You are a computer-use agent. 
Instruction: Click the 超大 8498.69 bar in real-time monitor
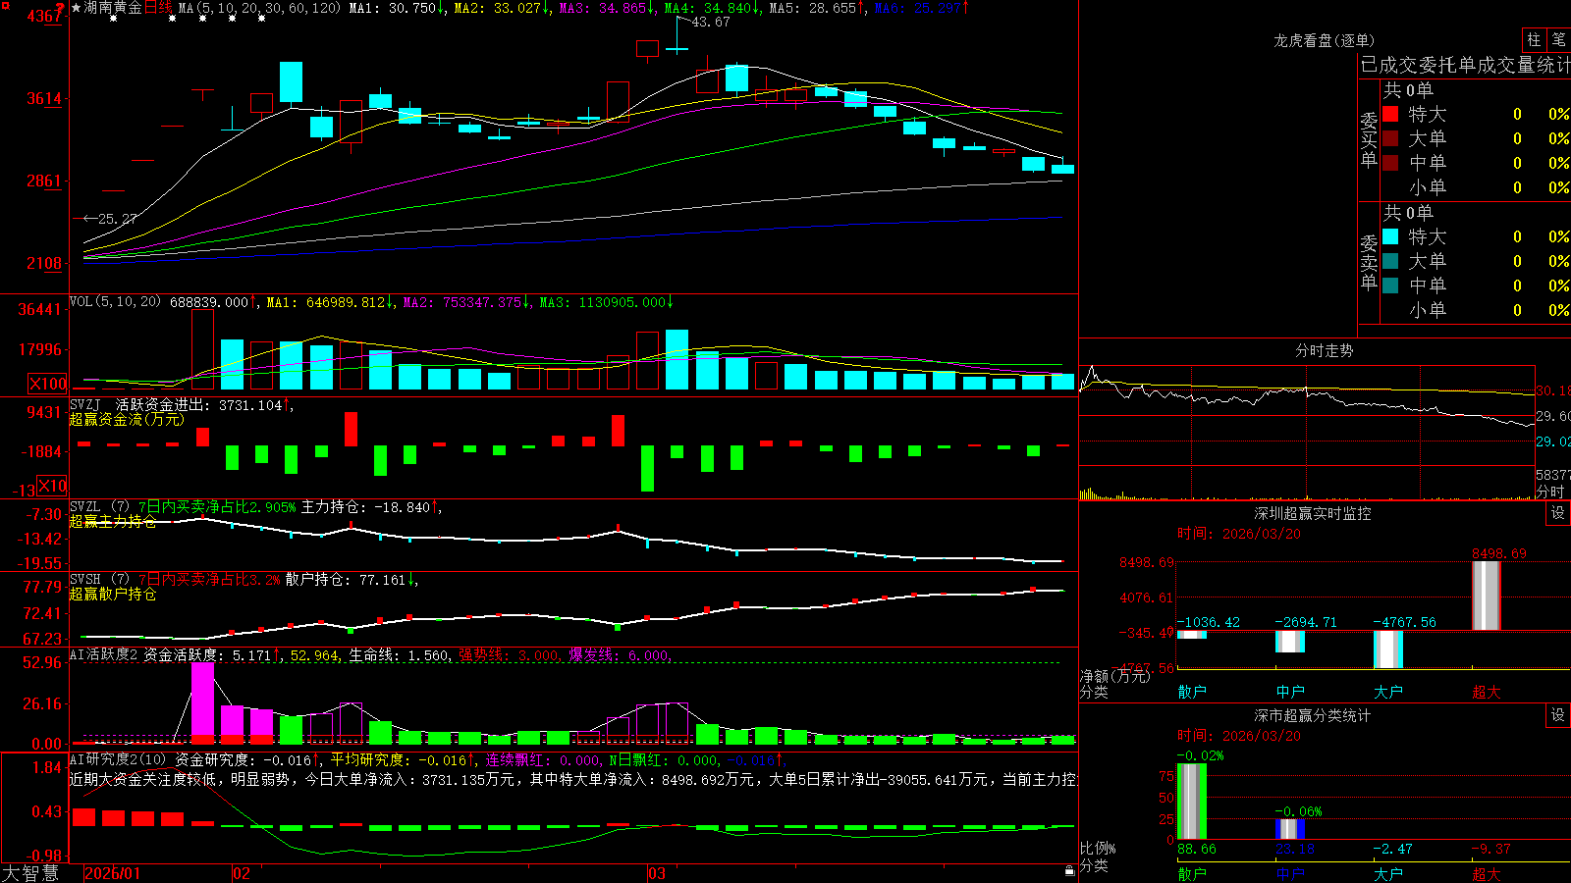pos(1487,596)
